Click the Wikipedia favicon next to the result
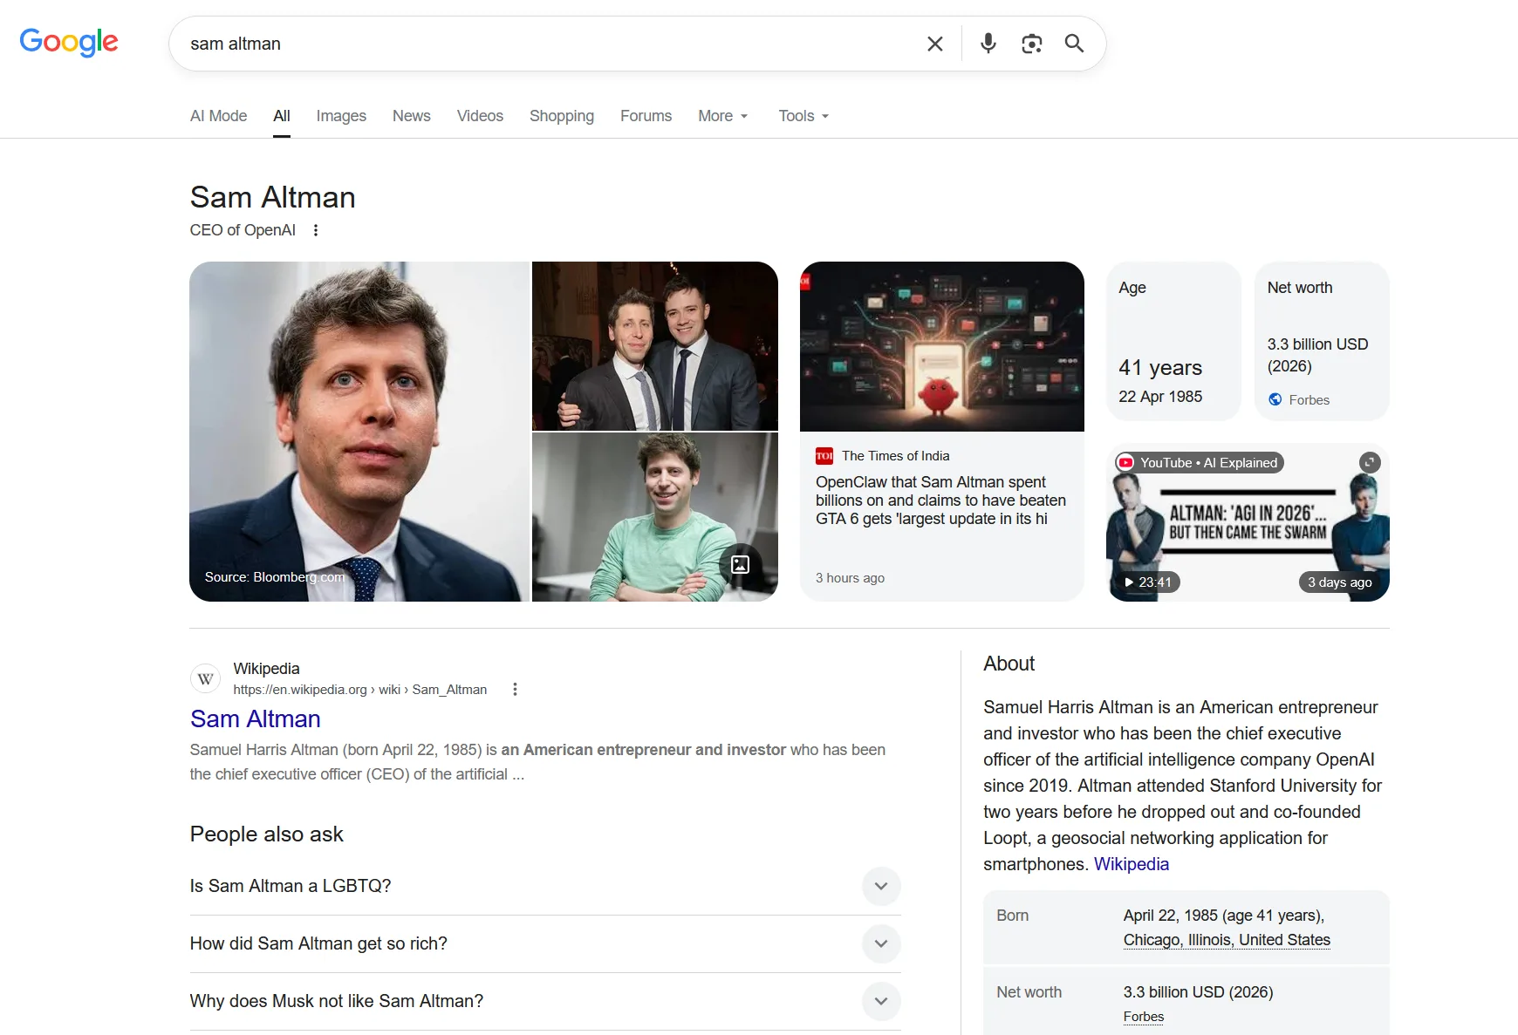Image resolution: width=1518 pixels, height=1035 pixels. [x=205, y=678]
